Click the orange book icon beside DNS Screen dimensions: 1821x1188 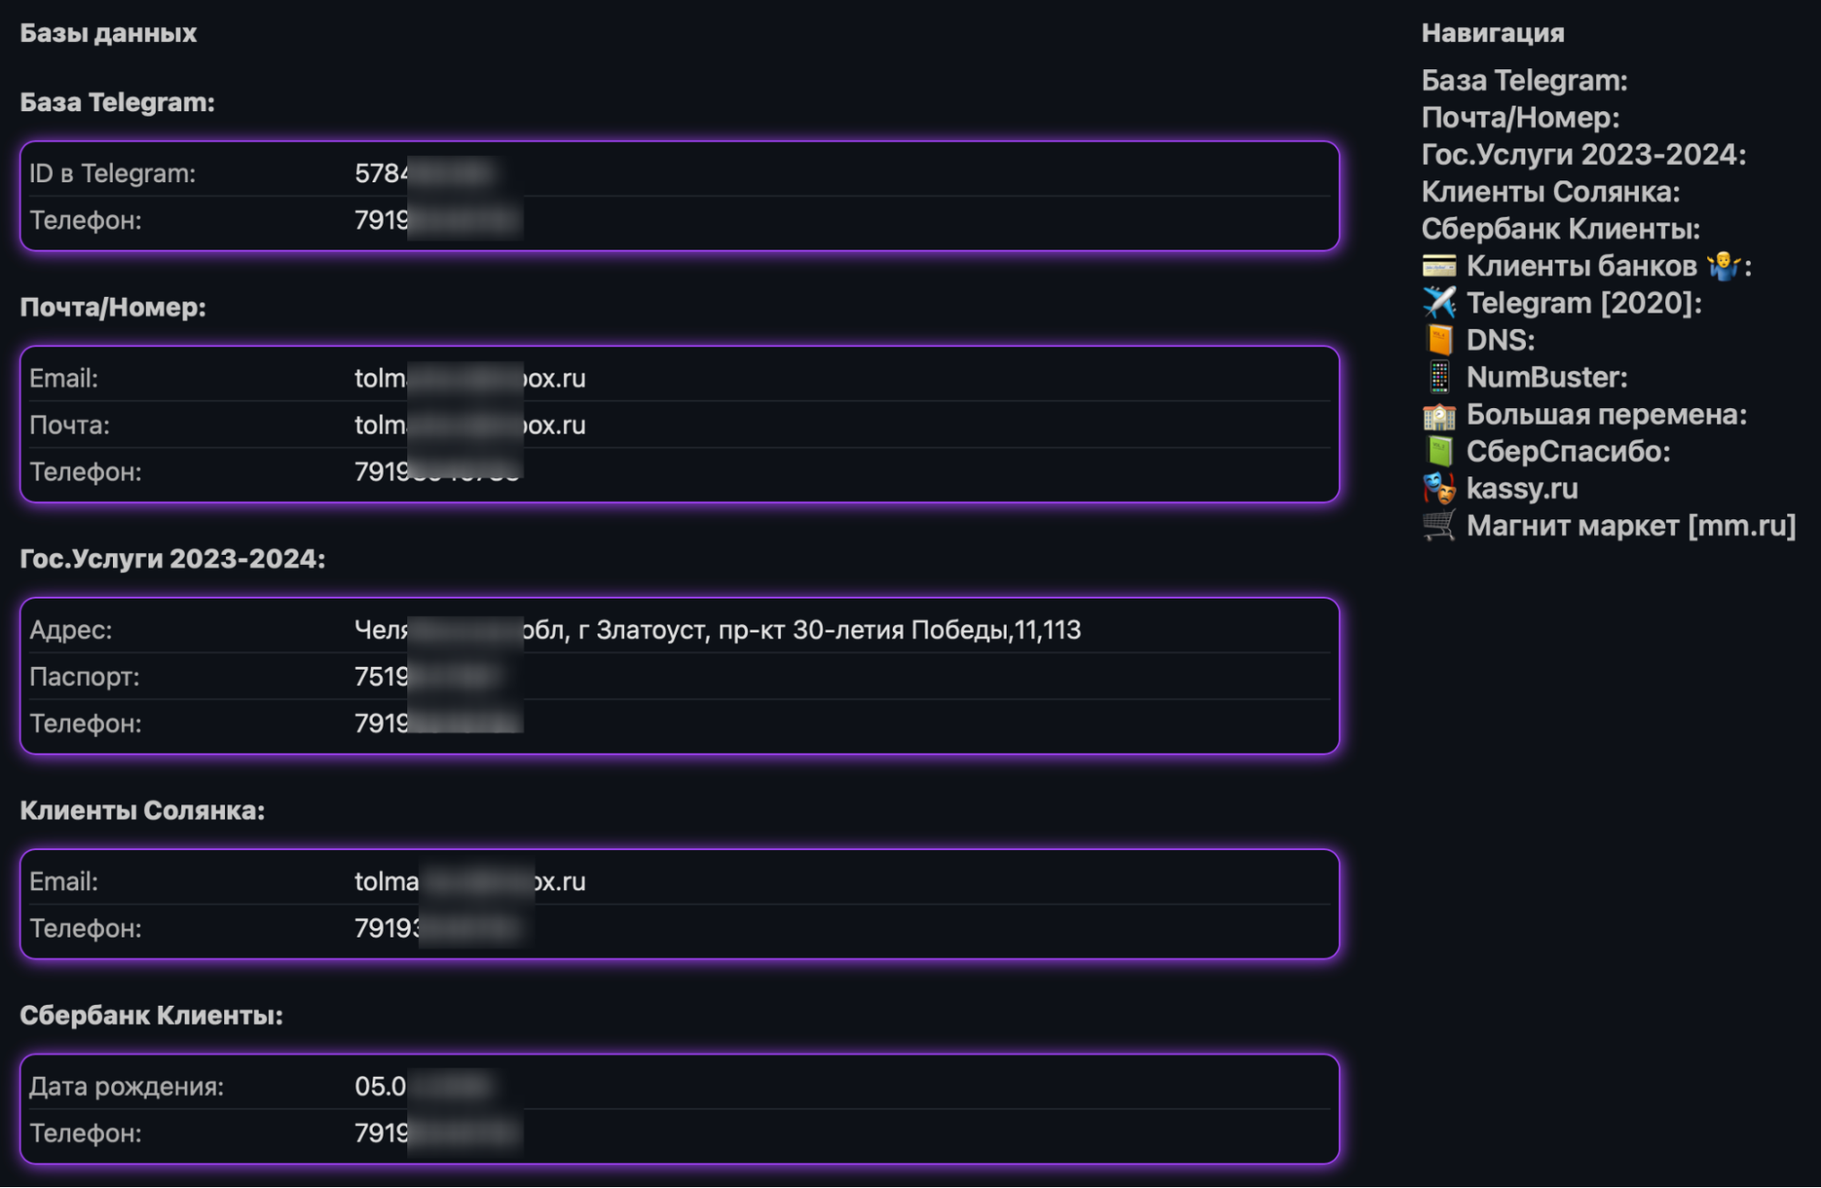point(1439,340)
